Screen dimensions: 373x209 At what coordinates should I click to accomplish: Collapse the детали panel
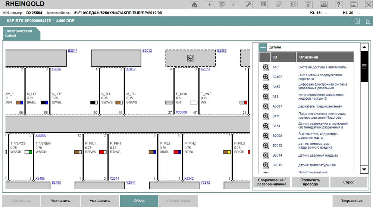click(263, 48)
